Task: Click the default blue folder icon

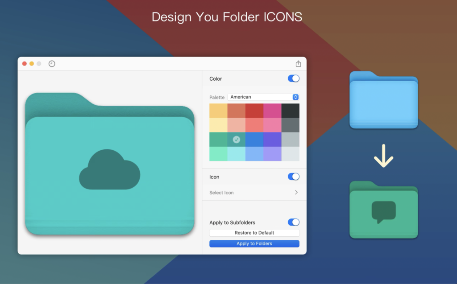Action: 383,100
